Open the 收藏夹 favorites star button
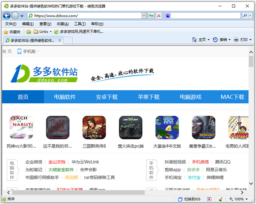 12,32
